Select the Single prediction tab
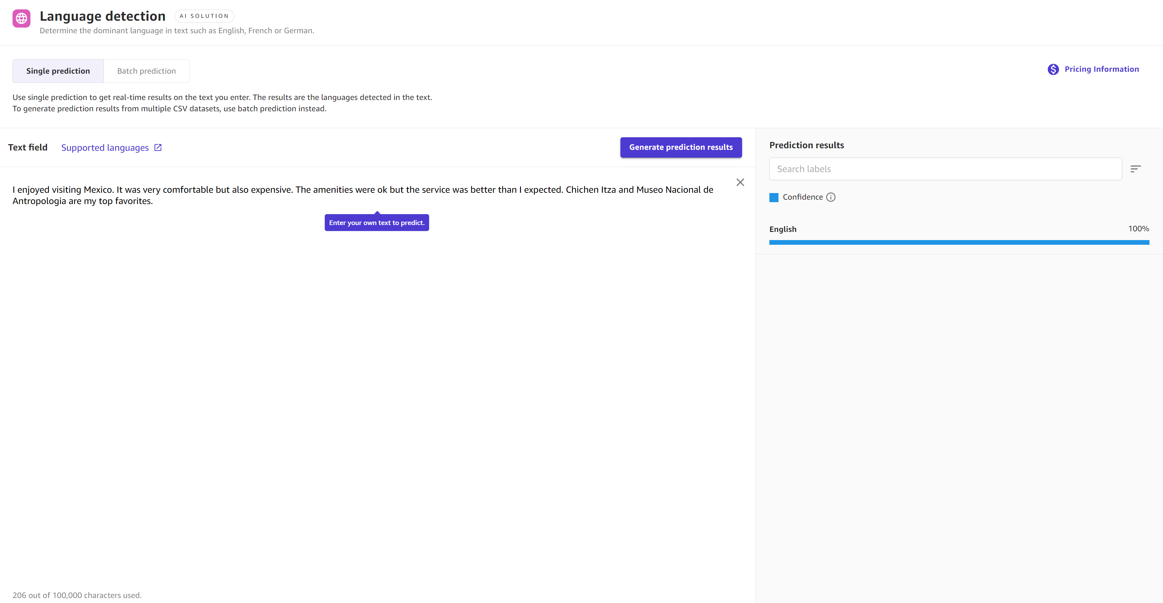Image resolution: width=1163 pixels, height=603 pixels. [58, 71]
